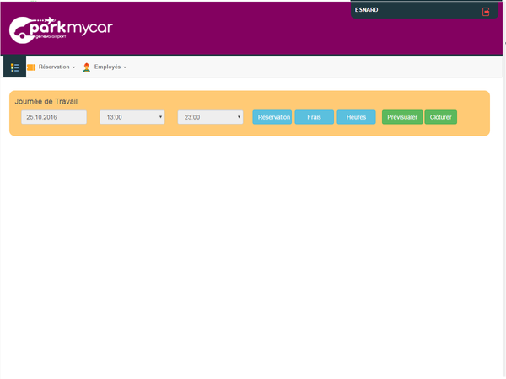This screenshot has width=506, height=379.
Task: Click the green Clôturer button
Action: point(440,118)
